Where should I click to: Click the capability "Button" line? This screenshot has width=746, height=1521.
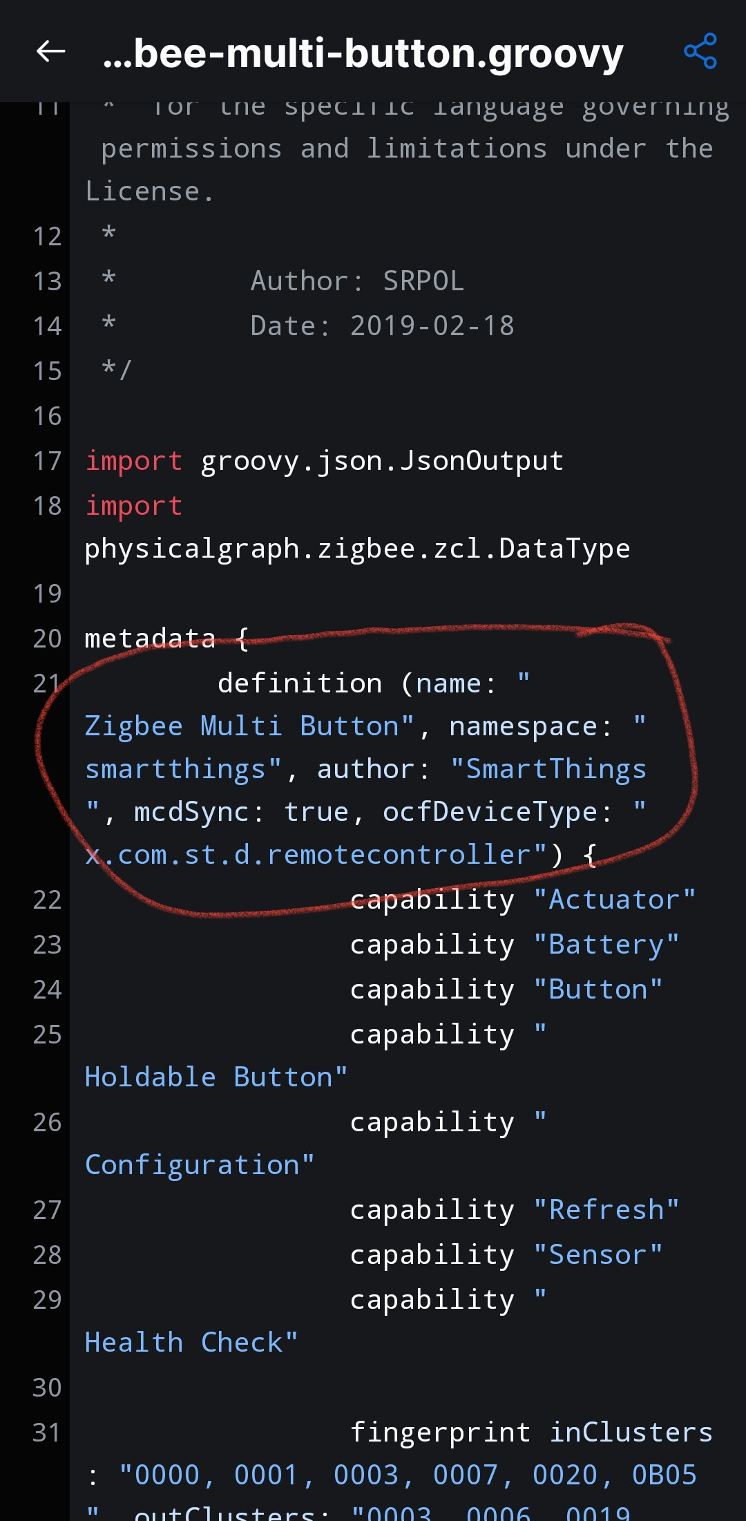(506, 990)
